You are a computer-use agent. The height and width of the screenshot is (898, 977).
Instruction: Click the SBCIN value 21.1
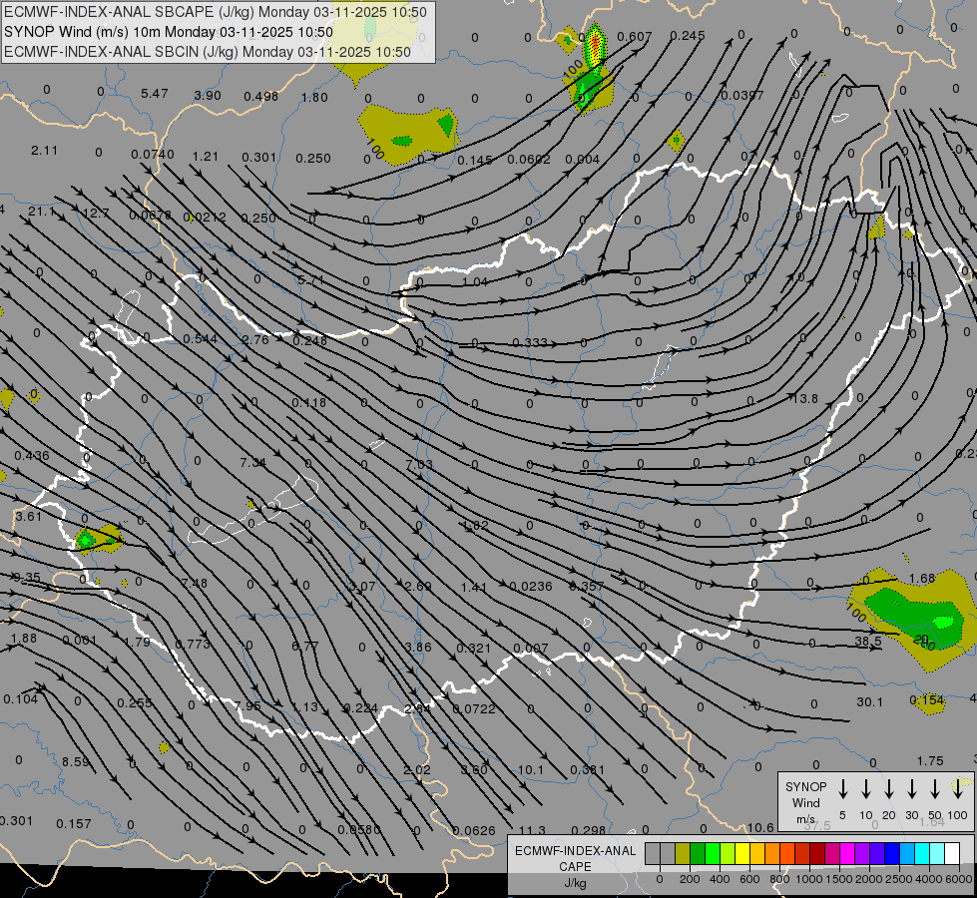42,212
